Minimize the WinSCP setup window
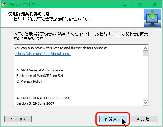The image size is (163, 127). [125, 4]
